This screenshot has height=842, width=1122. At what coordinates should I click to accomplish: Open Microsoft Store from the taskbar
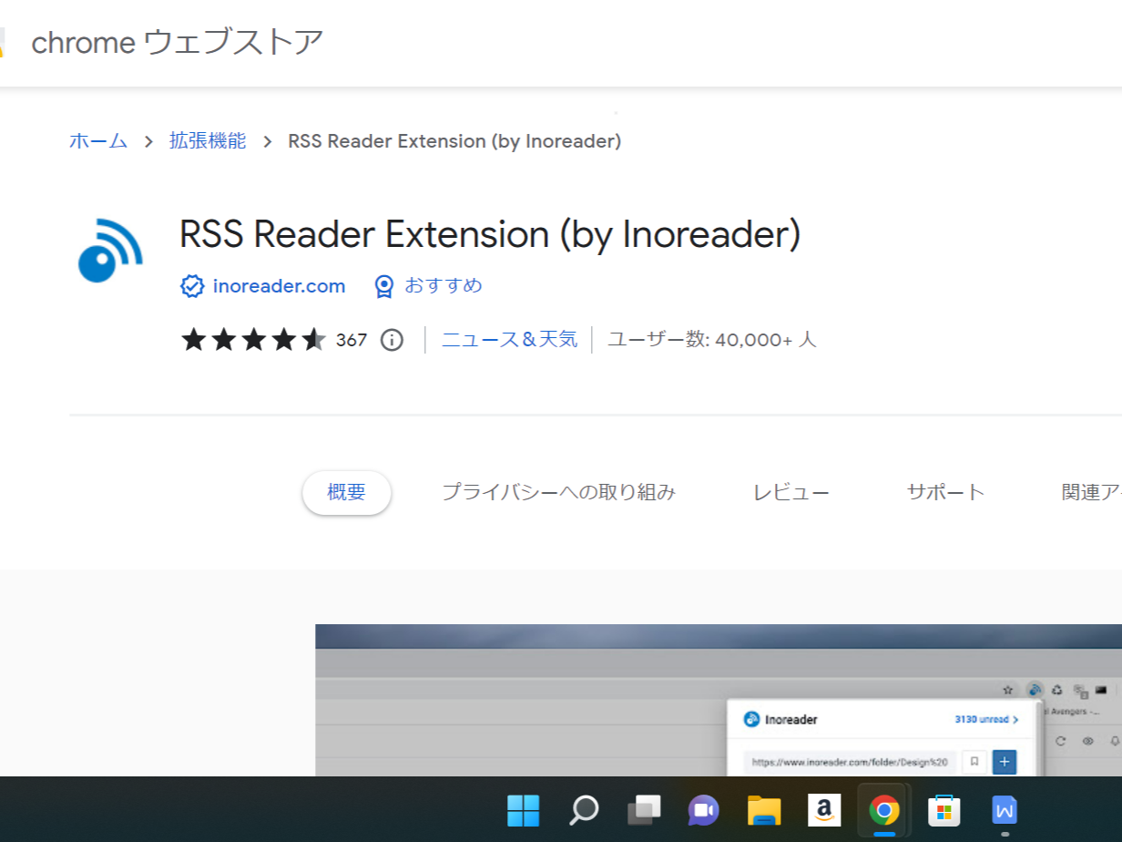coord(944,809)
